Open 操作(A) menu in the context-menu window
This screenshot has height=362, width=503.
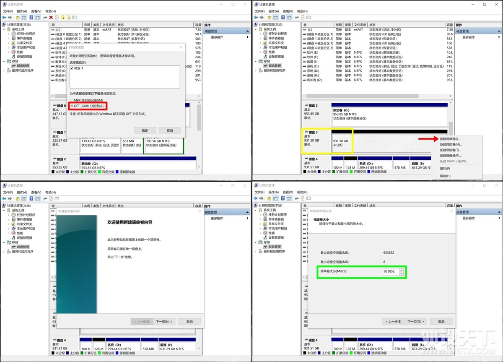[274, 11]
